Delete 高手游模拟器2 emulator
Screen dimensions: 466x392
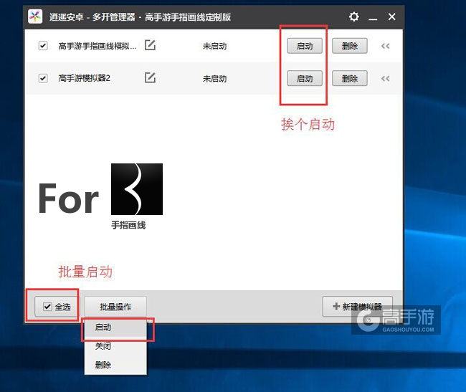pos(350,78)
